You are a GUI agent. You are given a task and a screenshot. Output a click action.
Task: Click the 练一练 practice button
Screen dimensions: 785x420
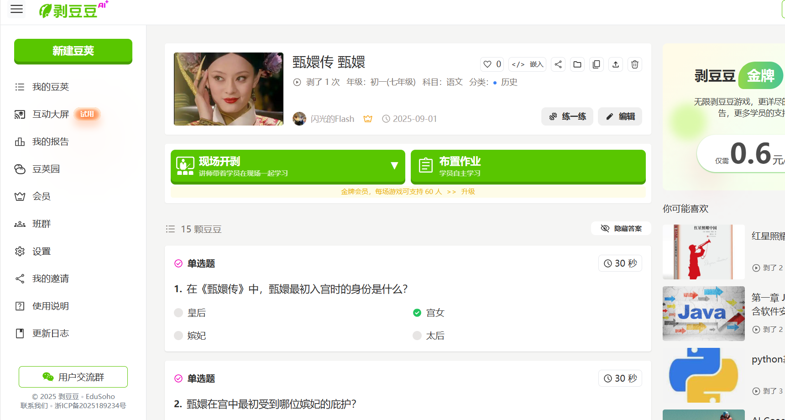(567, 116)
